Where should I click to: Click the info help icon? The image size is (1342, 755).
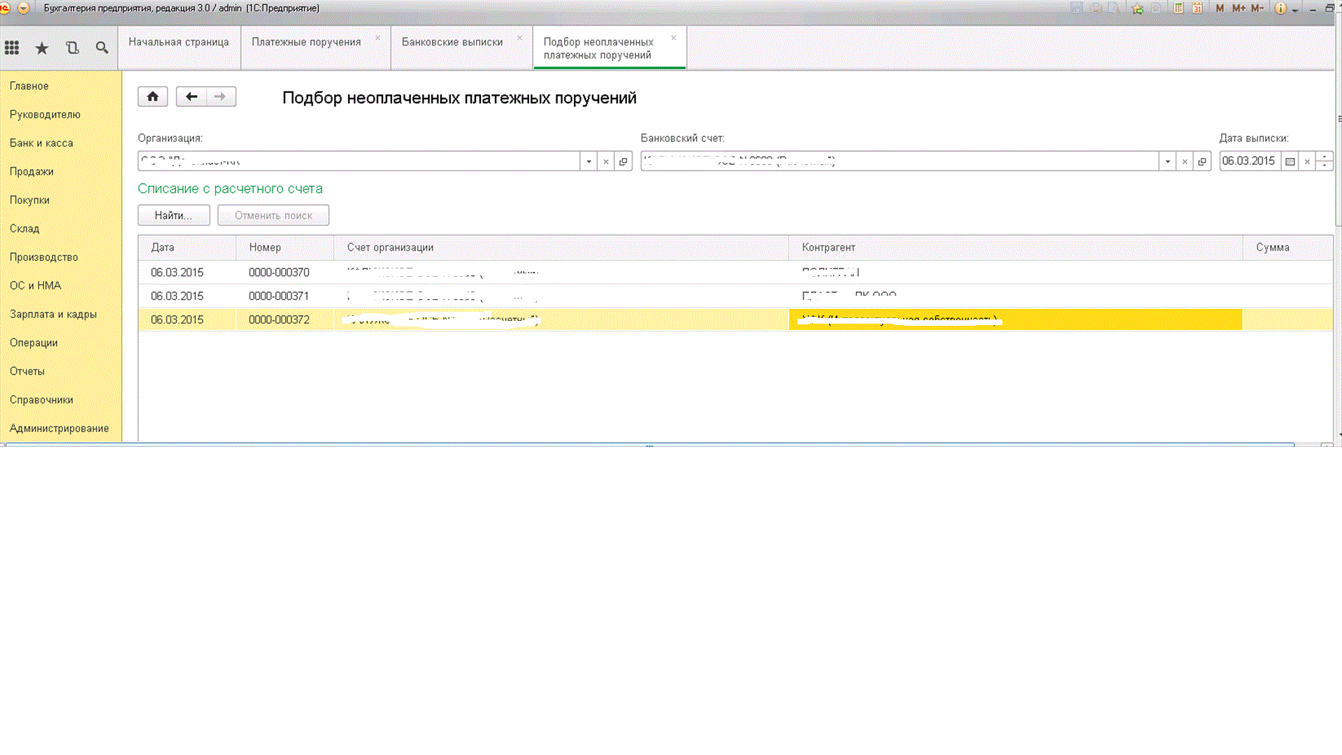click(x=1280, y=8)
